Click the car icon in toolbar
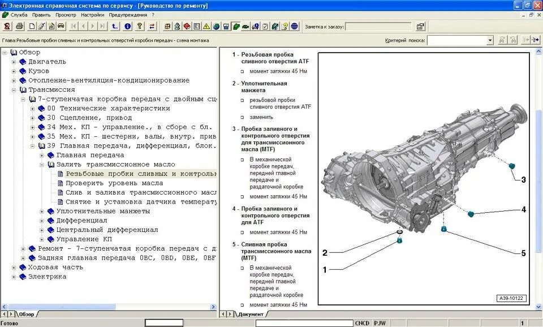Image resolution: width=543 pixels, height=327 pixels. (x=61, y=27)
